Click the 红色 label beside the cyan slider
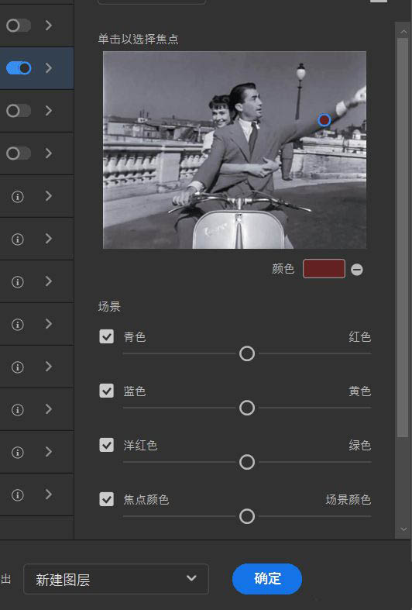 [x=359, y=336]
